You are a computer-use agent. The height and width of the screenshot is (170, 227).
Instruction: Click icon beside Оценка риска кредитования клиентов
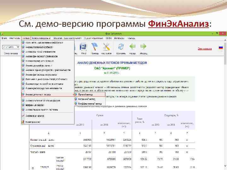pos(23,88)
